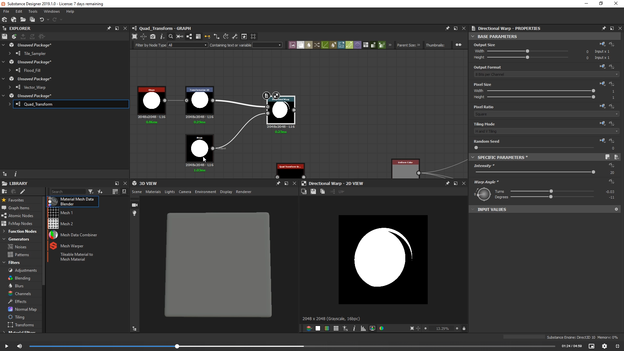
Task: Save the 2D view image
Action: [x=313, y=192]
